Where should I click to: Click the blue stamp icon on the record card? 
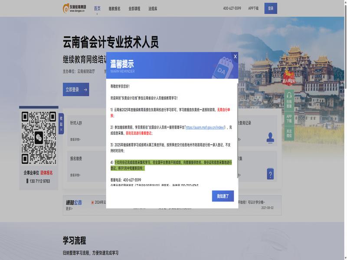pyautogui.click(x=271, y=137)
